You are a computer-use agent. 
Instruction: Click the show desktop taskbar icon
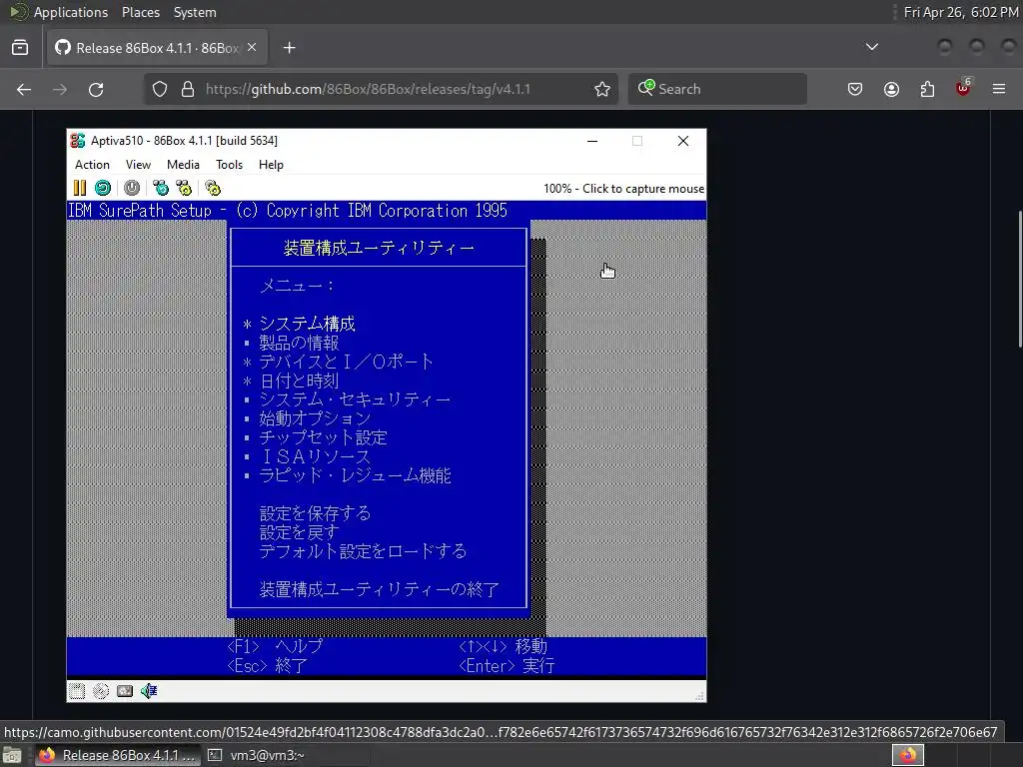(x=12, y=755)
